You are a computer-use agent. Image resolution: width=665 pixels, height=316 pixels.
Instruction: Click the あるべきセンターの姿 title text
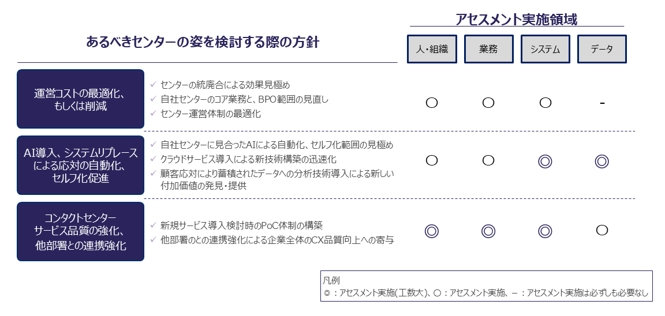tap(202, 42)
